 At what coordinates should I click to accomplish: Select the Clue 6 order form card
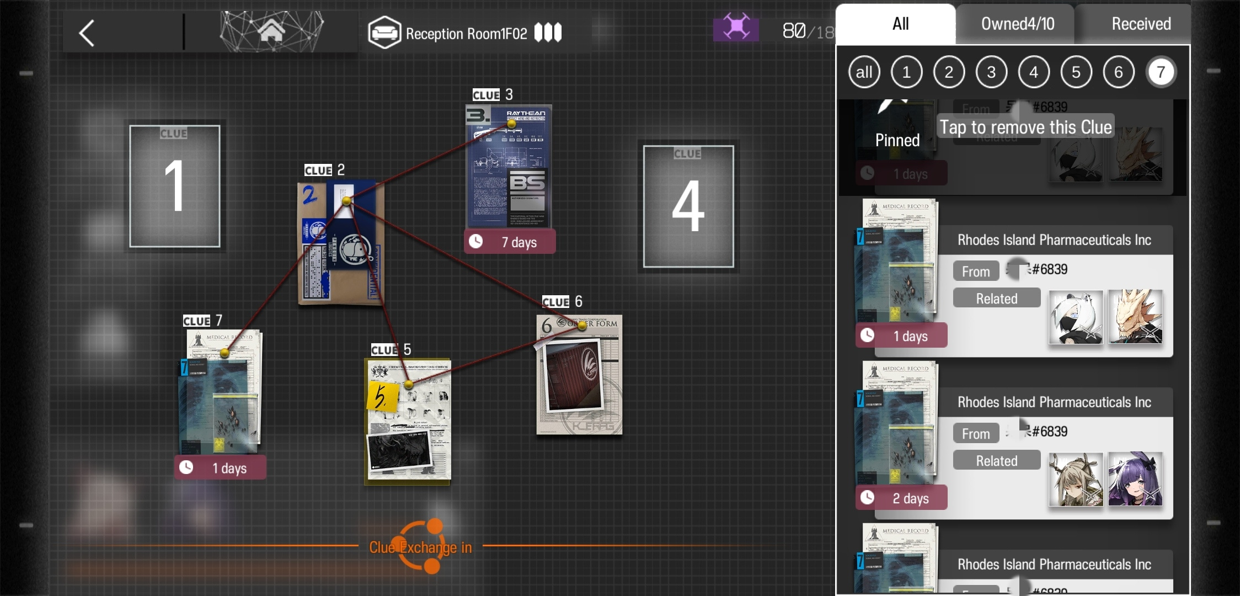coord(579,375)
